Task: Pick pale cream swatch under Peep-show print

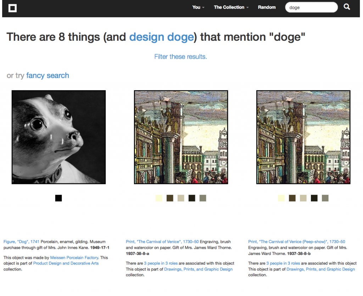Action: coord(281,198)
